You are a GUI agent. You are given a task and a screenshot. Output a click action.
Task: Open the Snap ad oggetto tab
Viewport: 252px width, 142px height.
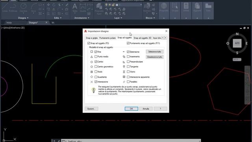[124, 38]
